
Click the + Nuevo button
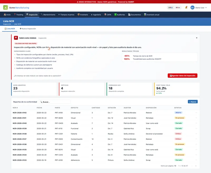coord(193,102)
